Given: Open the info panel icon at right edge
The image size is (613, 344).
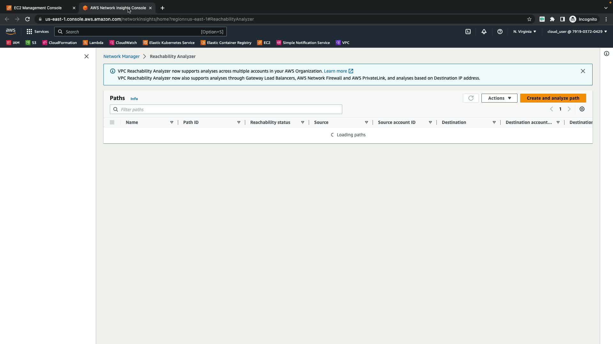Looking at the screenshot, I should click(x=606, y=54).
